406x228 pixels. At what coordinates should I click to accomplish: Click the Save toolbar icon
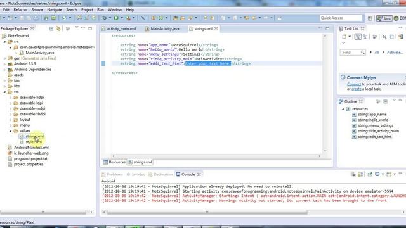click(x=22, y=18)
